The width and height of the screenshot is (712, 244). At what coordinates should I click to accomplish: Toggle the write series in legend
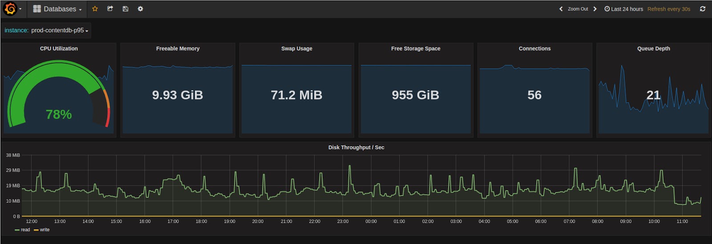[42, 230]
